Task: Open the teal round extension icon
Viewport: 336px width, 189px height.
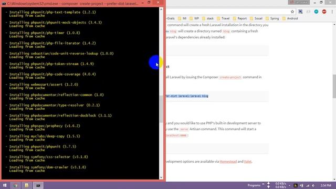Action: coord(316,12)
